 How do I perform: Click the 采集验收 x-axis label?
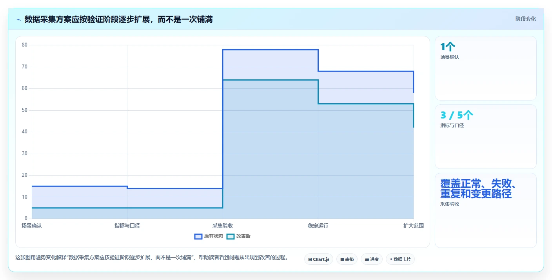(223, 226)
